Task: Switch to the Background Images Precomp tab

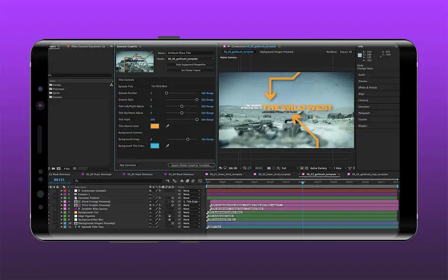Action: tap(276, 51)
